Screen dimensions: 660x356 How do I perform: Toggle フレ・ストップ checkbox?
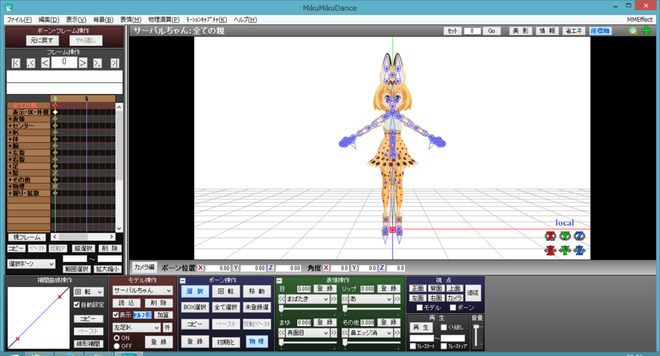click(x=443, y=346)
